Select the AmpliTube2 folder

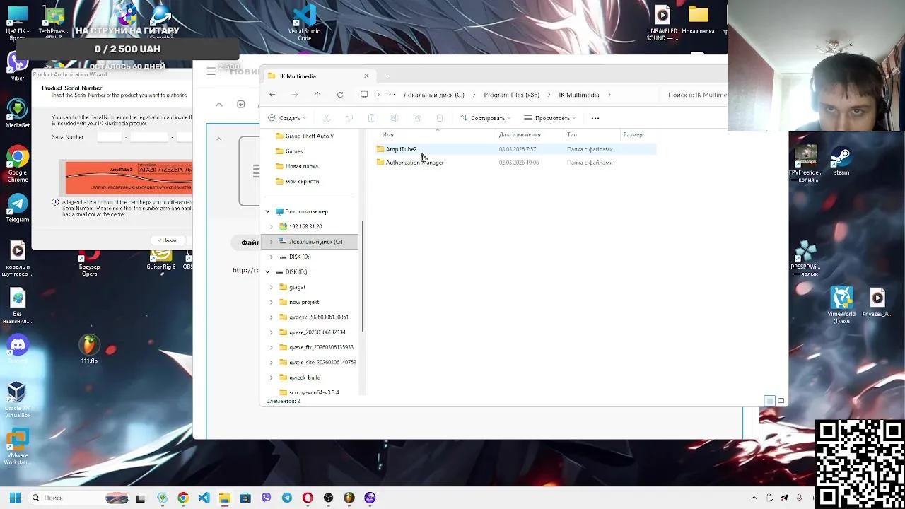401,149
